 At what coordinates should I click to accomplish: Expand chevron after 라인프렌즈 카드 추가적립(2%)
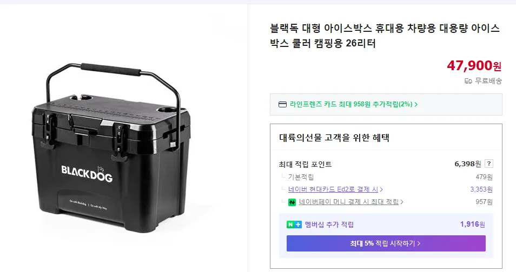tap(416, 104)
